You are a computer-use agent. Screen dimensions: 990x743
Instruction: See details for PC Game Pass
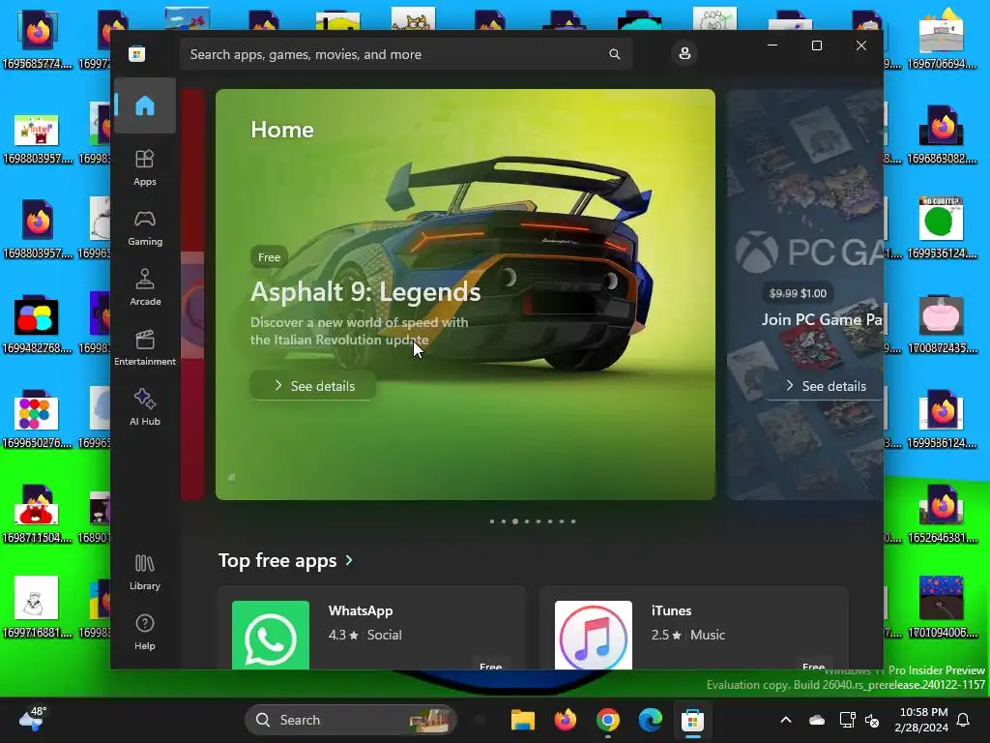[824, 386]
